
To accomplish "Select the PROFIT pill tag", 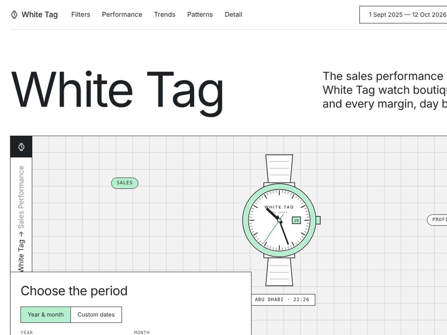I will pos(437,220).
